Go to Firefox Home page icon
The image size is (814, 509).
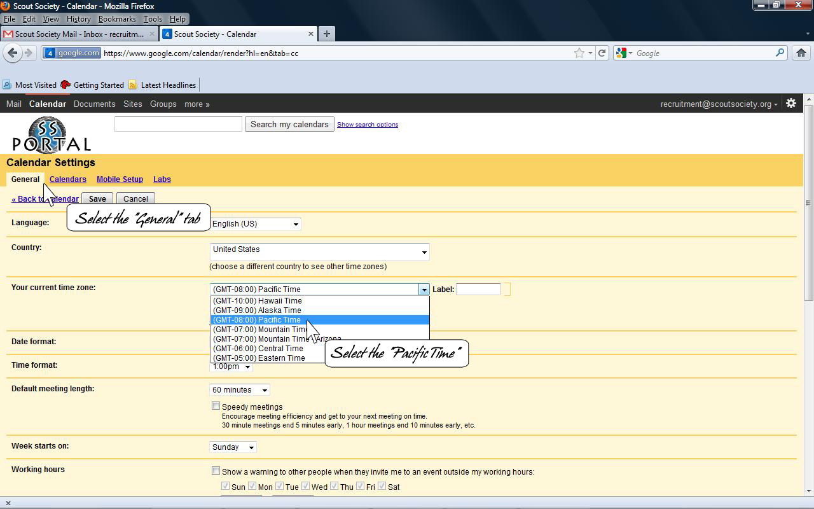[x=801, y=53]
